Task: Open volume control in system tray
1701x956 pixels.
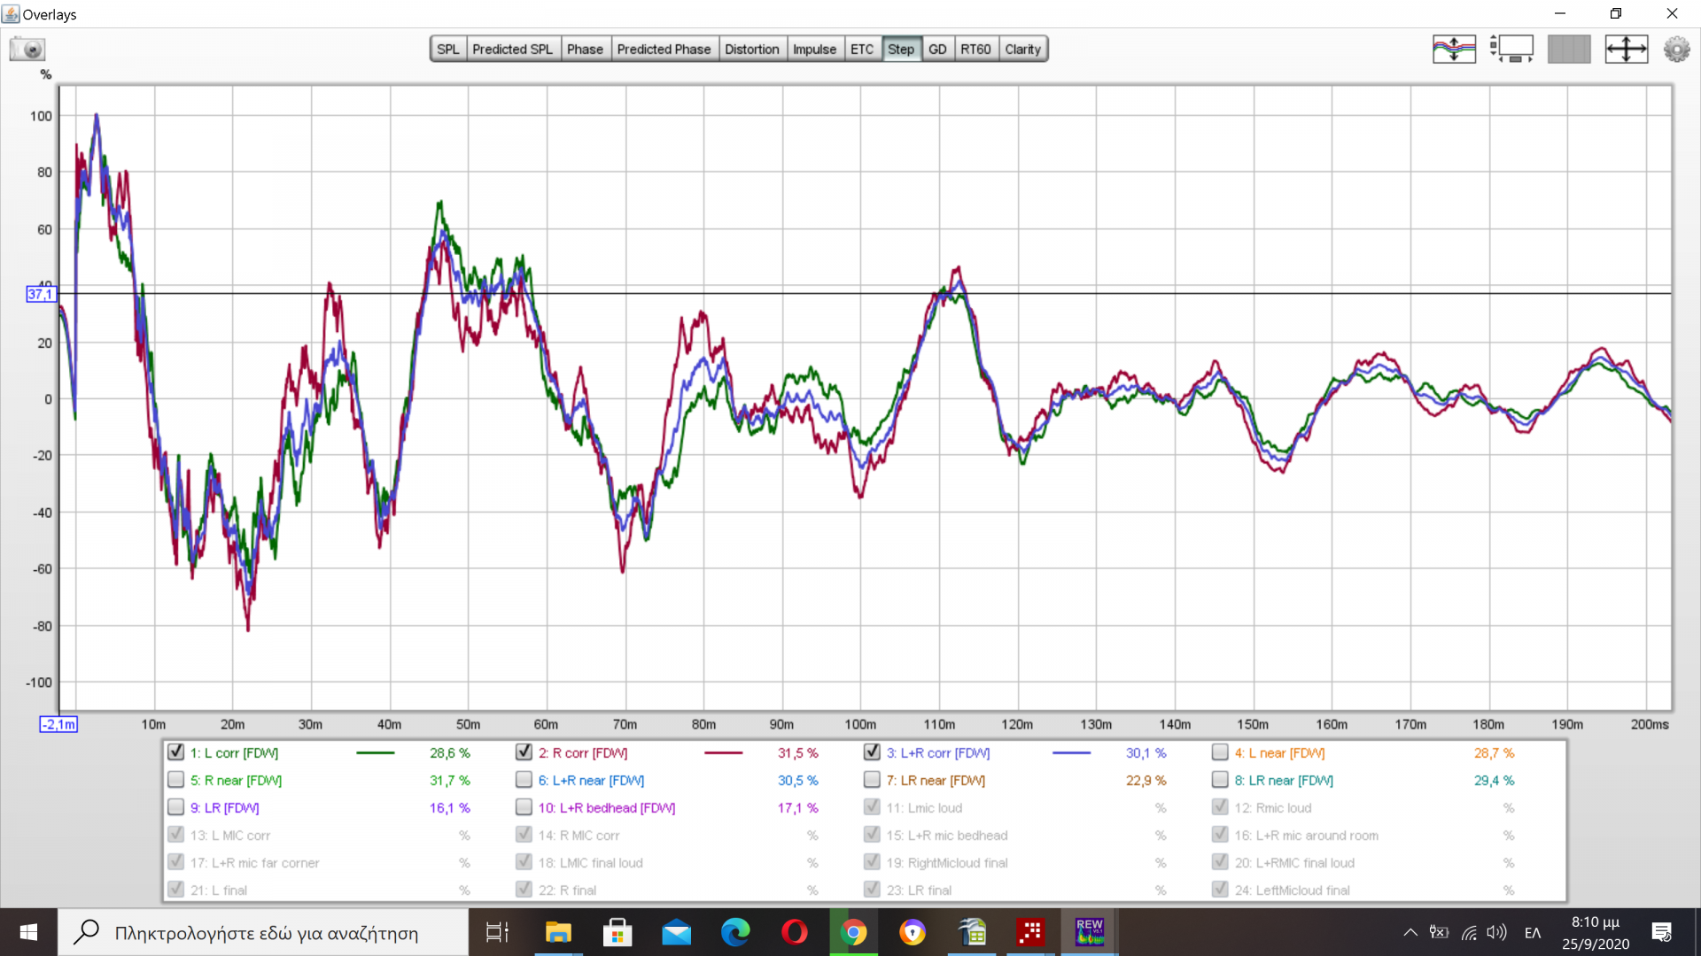Action: [x=1496, y=932]
